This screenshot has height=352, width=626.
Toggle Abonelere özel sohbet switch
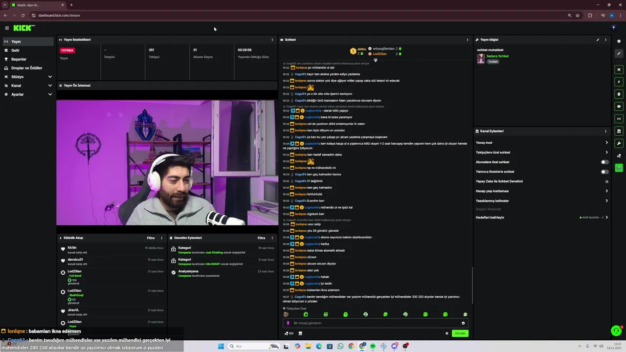point(605,162)
